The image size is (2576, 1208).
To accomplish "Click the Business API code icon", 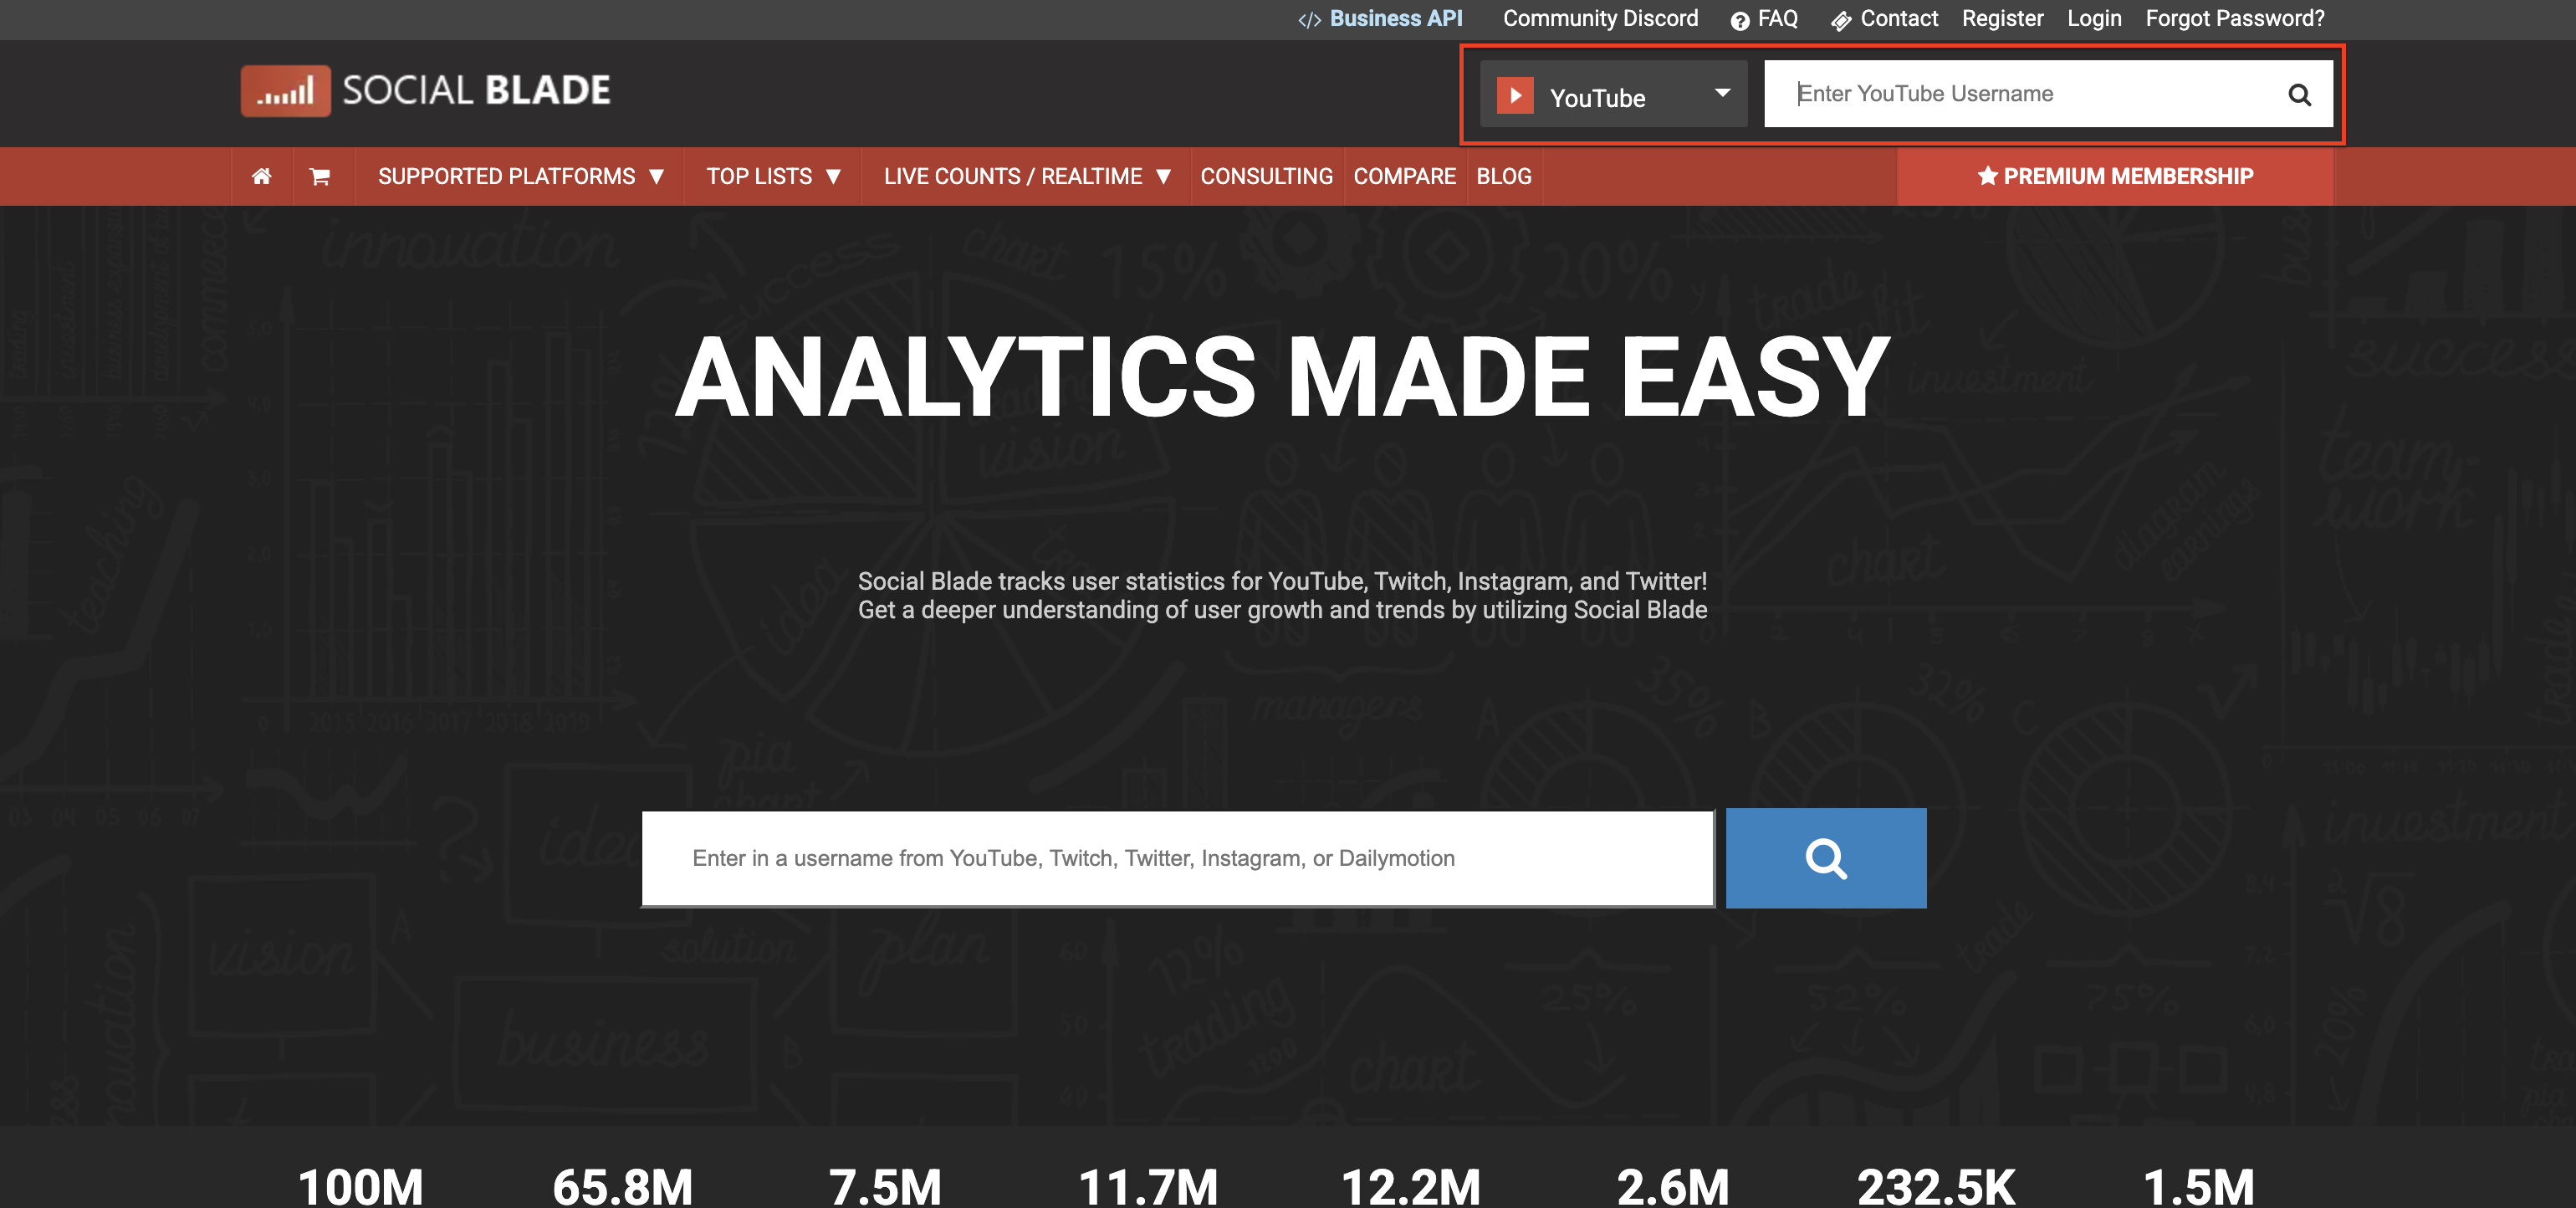I will (x=1309, y=20).
